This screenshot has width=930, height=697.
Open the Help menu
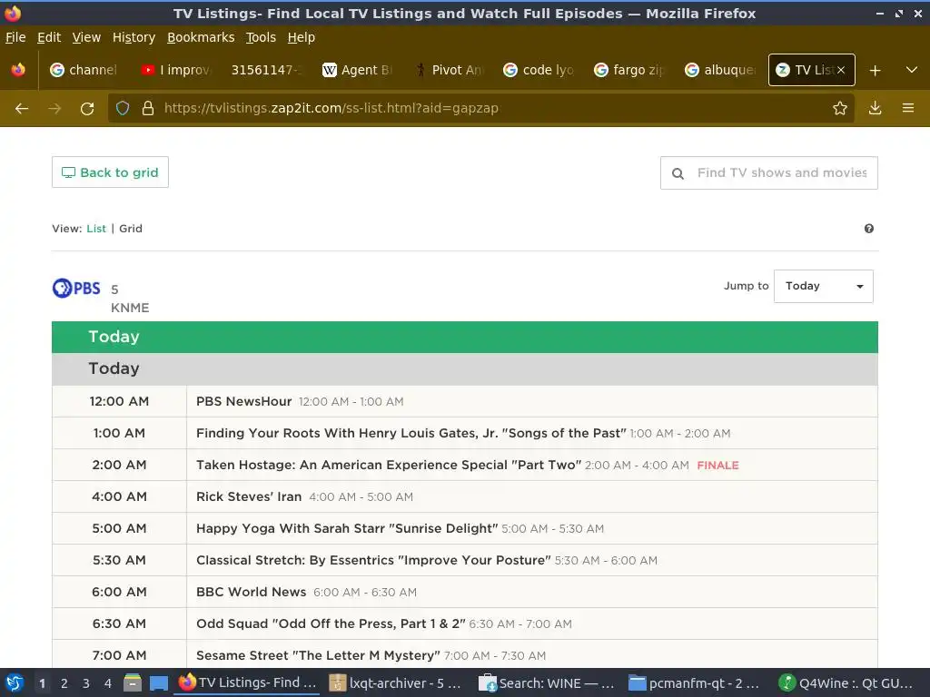pos(302,37)
